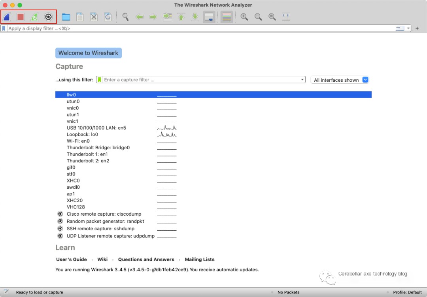
Task: Go to next packet green right arrow
Action: [x=153, y=17]
